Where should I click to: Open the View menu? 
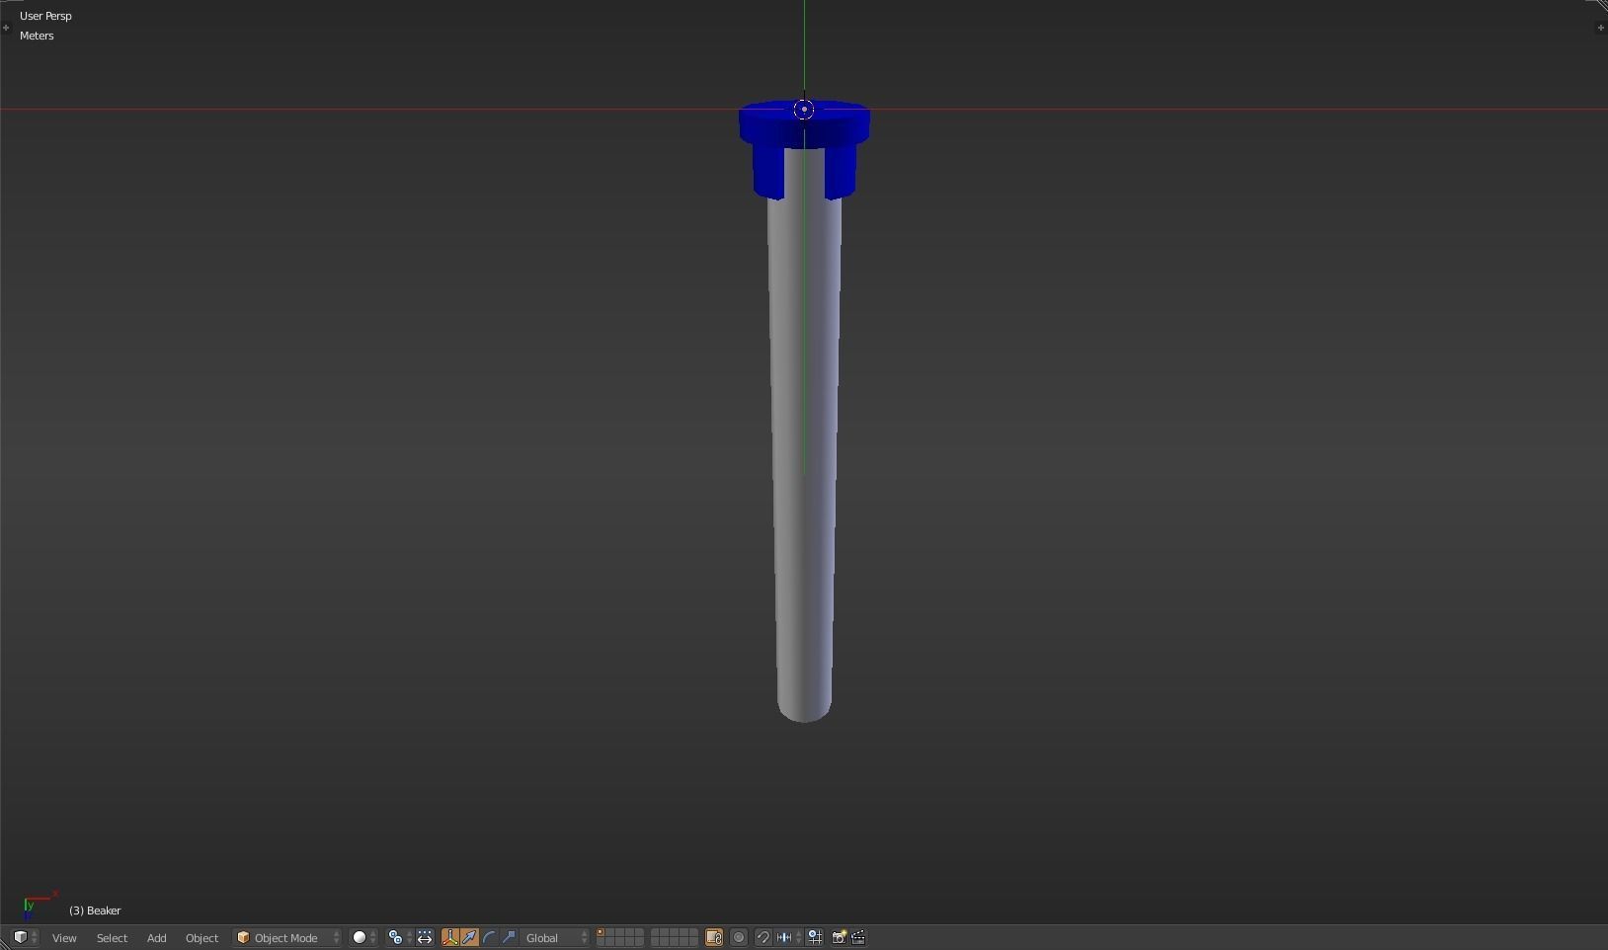click(64, 938)
